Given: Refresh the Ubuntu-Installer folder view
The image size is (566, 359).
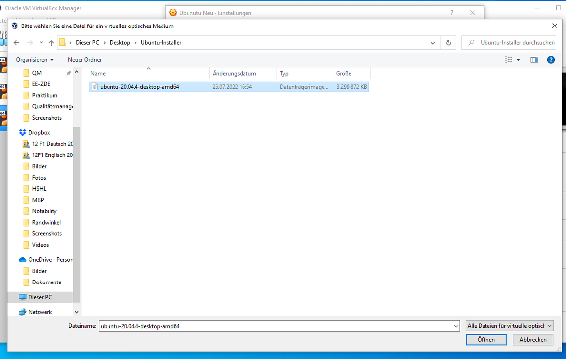Looking at the screenshot, I should point(448,43).
